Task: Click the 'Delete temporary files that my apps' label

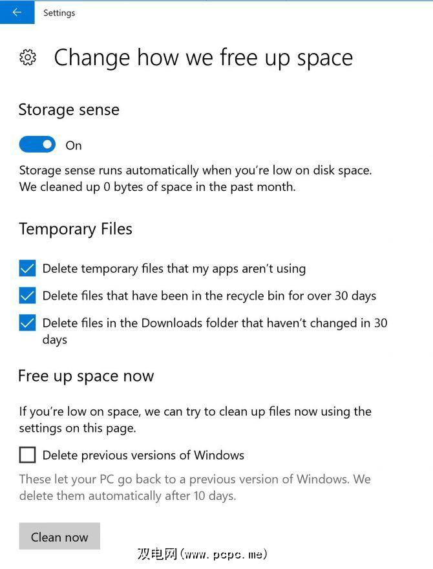Action: [174, 268]
